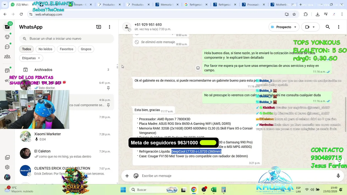347x195 pixels.
Task: Open the Chrome downloads icon
Action: tap(317, 14)
